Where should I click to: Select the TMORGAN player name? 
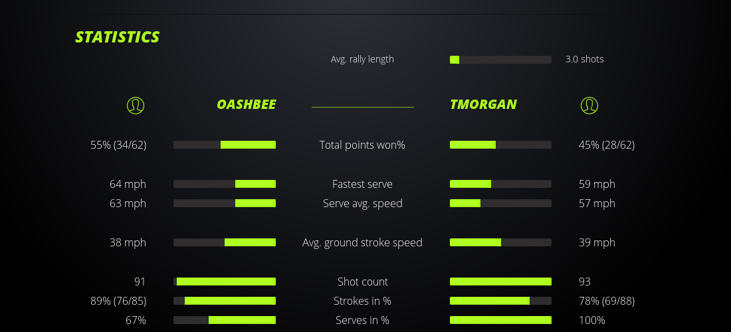pos(483,104)
